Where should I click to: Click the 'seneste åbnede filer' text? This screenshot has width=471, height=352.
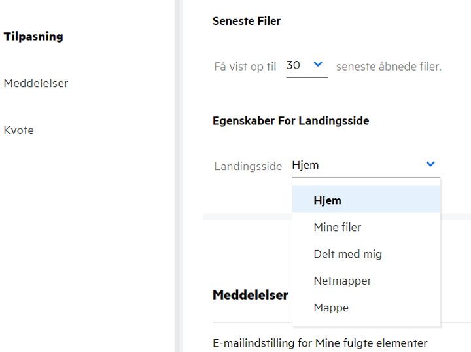(x=389, y=66)
